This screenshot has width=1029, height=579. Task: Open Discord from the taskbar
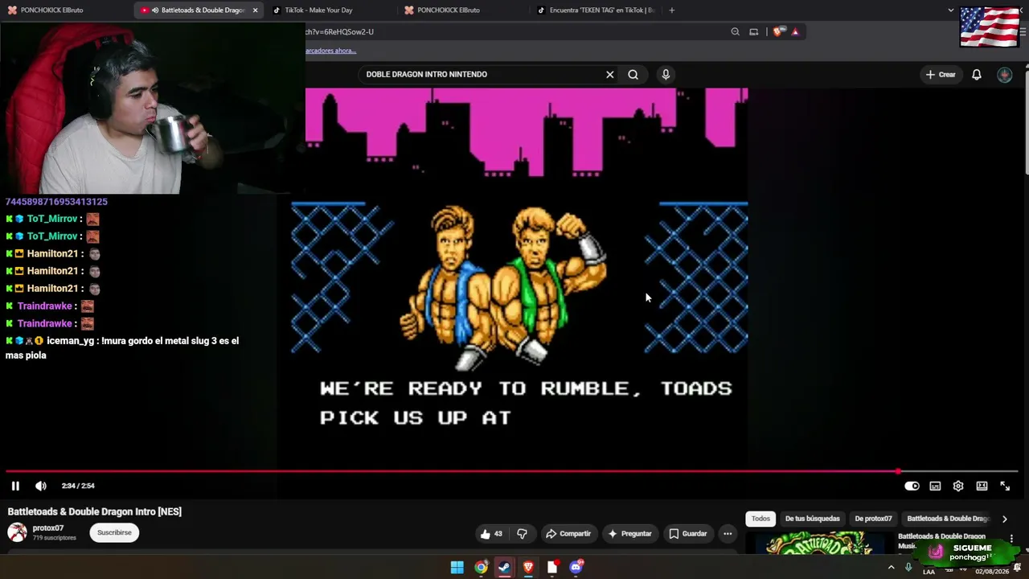[576, 568]
